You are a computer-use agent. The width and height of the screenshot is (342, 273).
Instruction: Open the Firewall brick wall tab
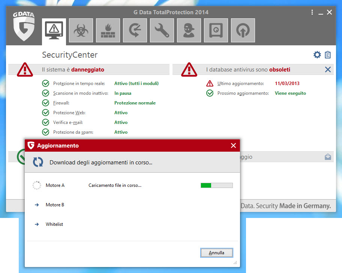[x=108, y=30]
